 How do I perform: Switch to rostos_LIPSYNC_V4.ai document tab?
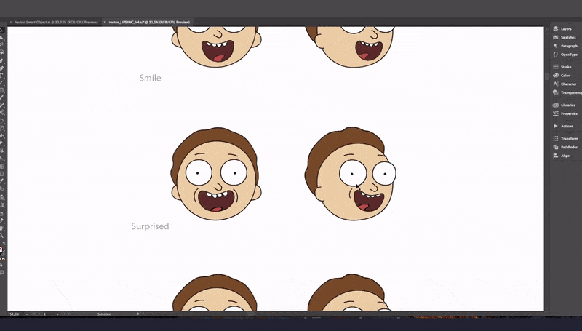tap(149, 23)
